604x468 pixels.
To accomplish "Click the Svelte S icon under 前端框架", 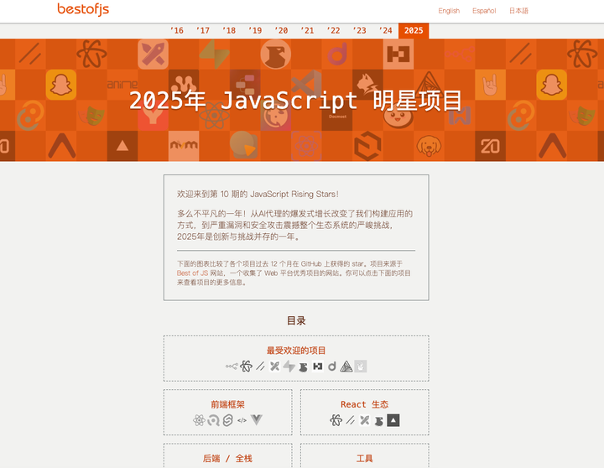I will point(227,420).
